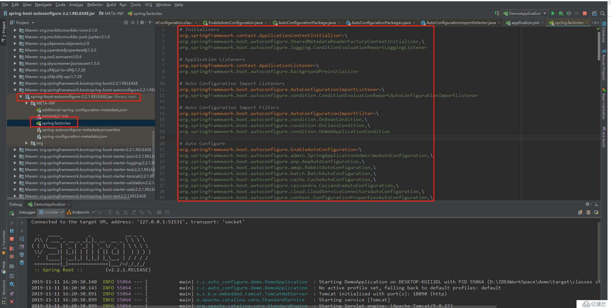The image size is (611, 308).
Task: Run DemoApplication with the green play icon
Action: coord(553,13)
